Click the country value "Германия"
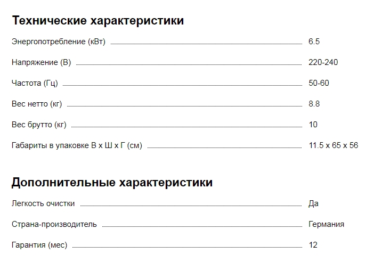 (326, 224)
